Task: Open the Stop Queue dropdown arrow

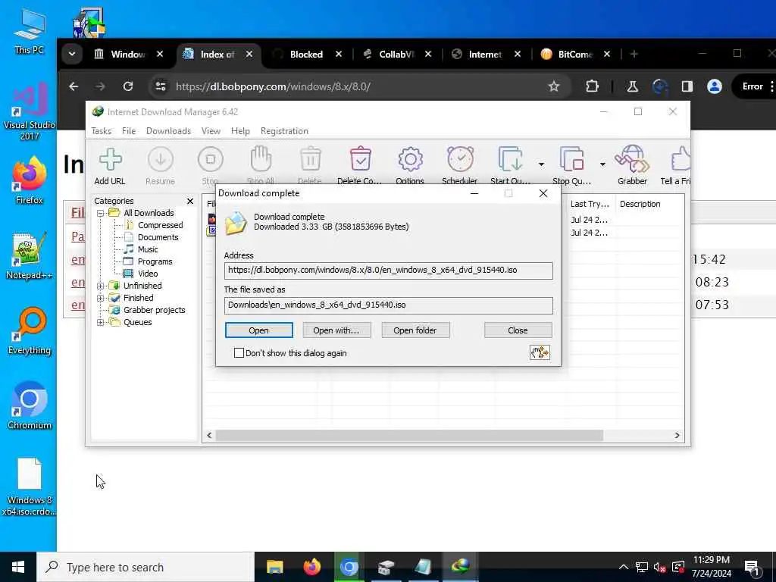Action: pos(602,164)
